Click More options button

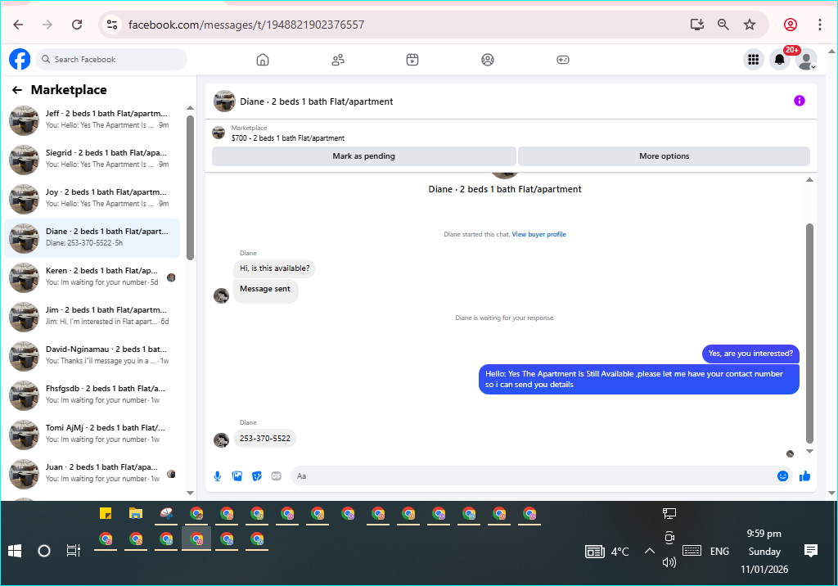(664, 156)
